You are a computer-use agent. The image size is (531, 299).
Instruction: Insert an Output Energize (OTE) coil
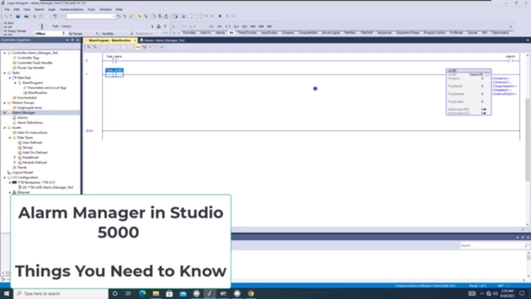point(228,26)
